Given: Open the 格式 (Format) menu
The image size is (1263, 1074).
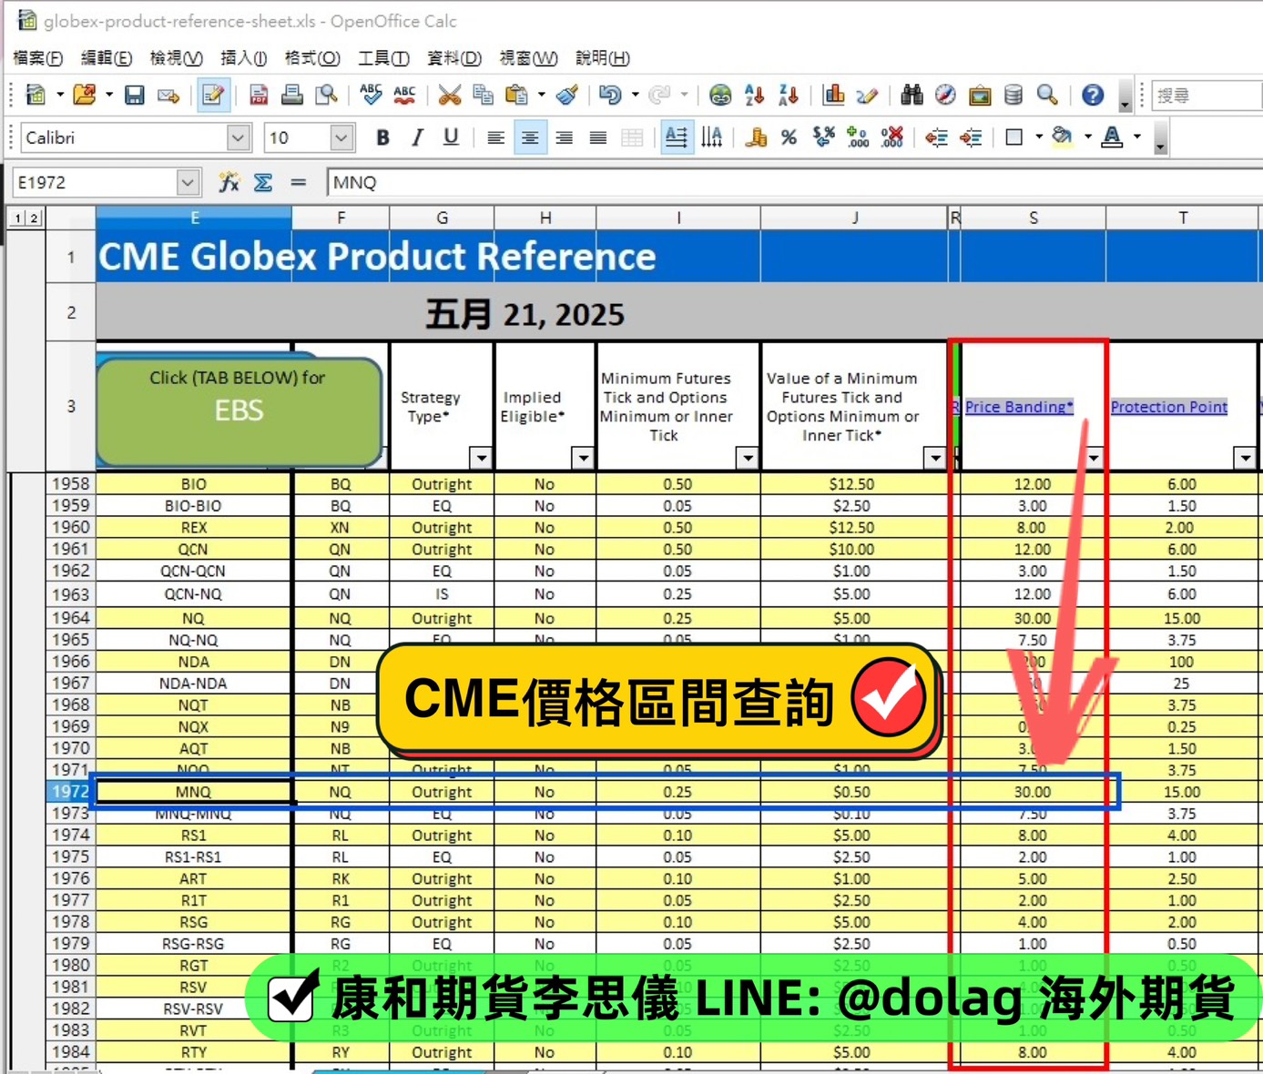Looking at the screenshot, I should click(311, 58).
